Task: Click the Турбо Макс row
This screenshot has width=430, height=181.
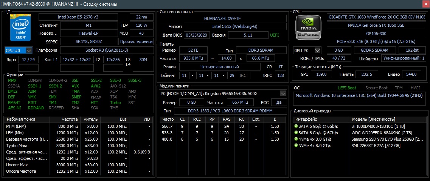Action: [x=78, y=146]
